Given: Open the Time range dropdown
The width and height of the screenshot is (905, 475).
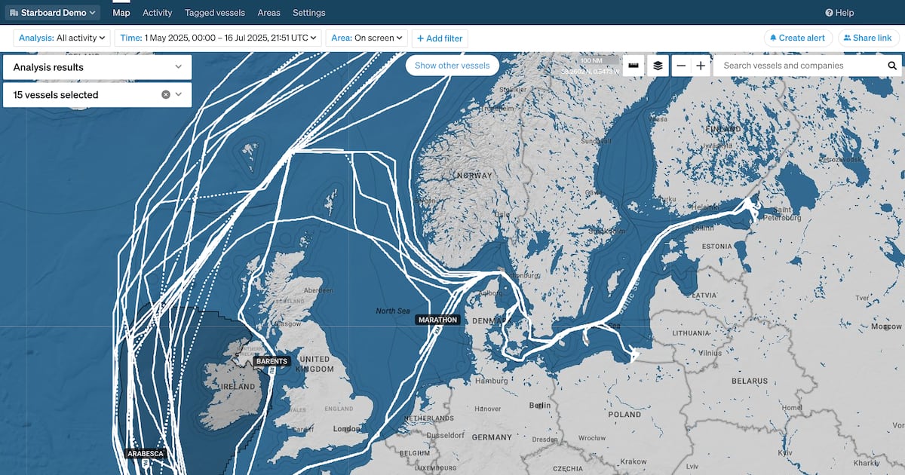Looking at the screenshot, I should tap(218, 38).
